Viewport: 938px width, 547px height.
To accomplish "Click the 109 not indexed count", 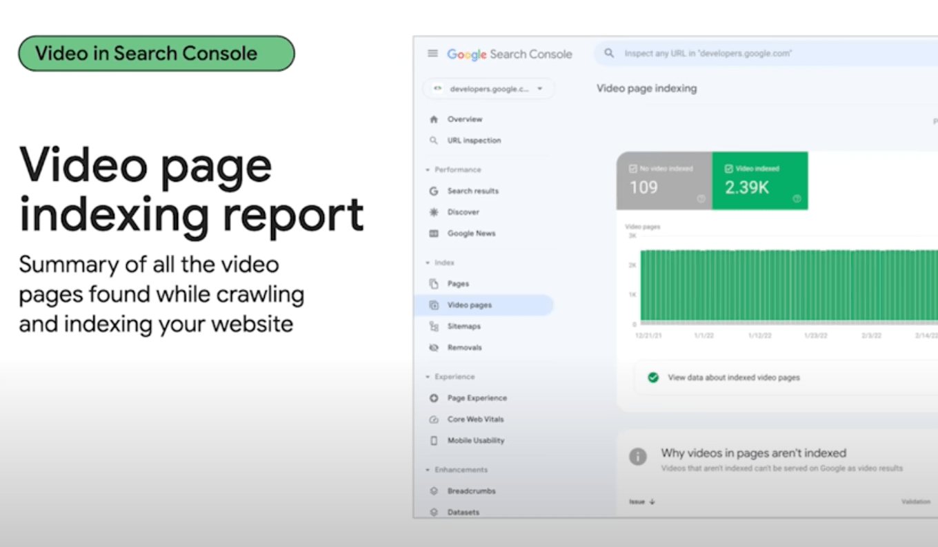I will point(643,187).
